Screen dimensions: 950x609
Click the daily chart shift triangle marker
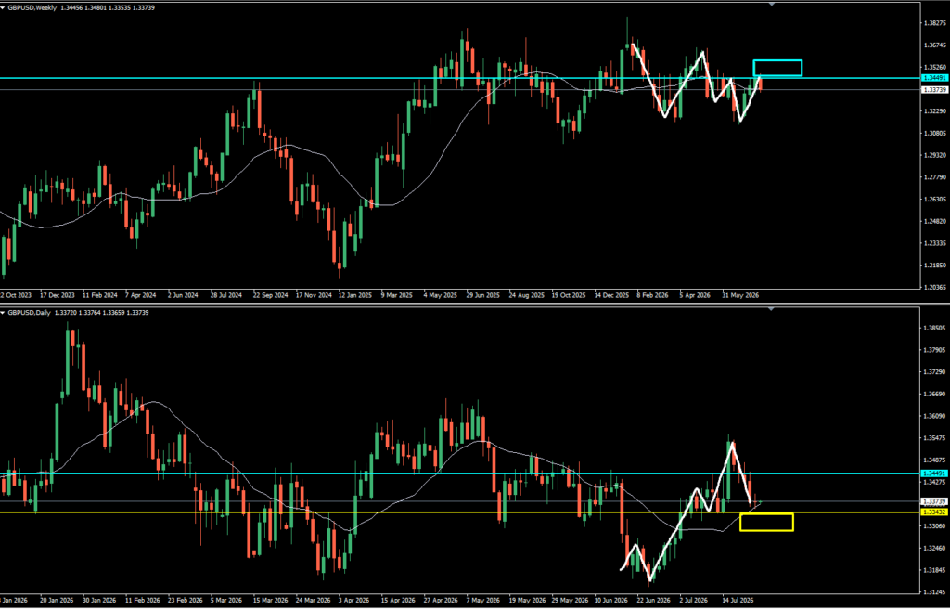pyautogui.click(x=771, y=309)
